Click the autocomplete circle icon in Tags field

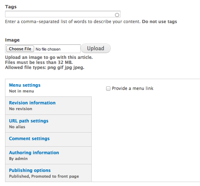(x=117, y=15)
